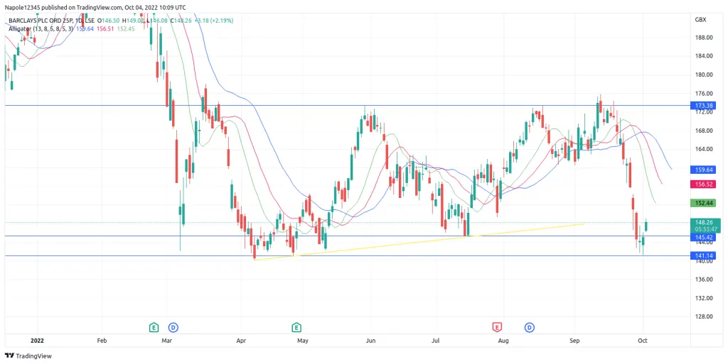Click the BARCLAYS PLC ORD 25P symbol title
Viewport: 728px width, 364px height.
[40, 21]
